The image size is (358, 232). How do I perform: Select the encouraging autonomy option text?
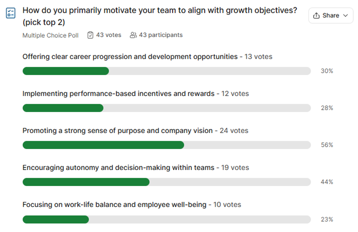pyautogui.click(x=118, y=167)
